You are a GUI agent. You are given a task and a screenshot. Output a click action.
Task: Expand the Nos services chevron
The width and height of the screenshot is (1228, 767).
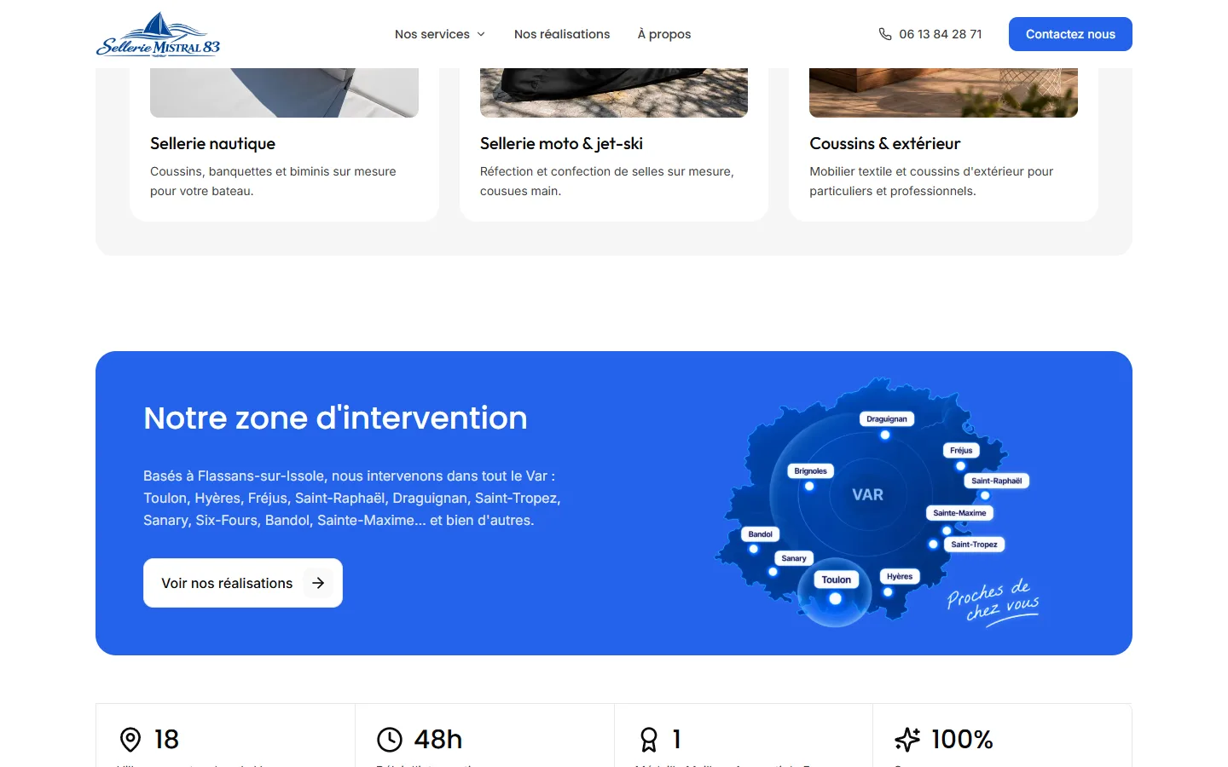click(481, 34)
